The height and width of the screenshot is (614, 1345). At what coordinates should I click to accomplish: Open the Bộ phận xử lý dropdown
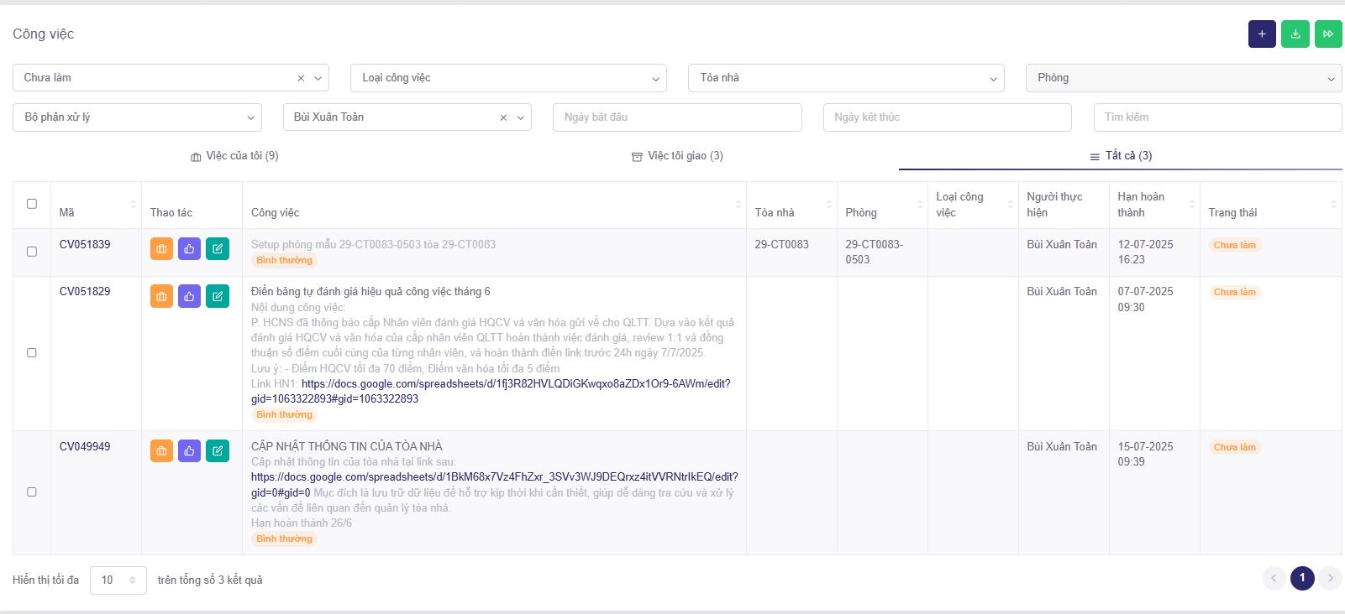click(x=137, y=117)
